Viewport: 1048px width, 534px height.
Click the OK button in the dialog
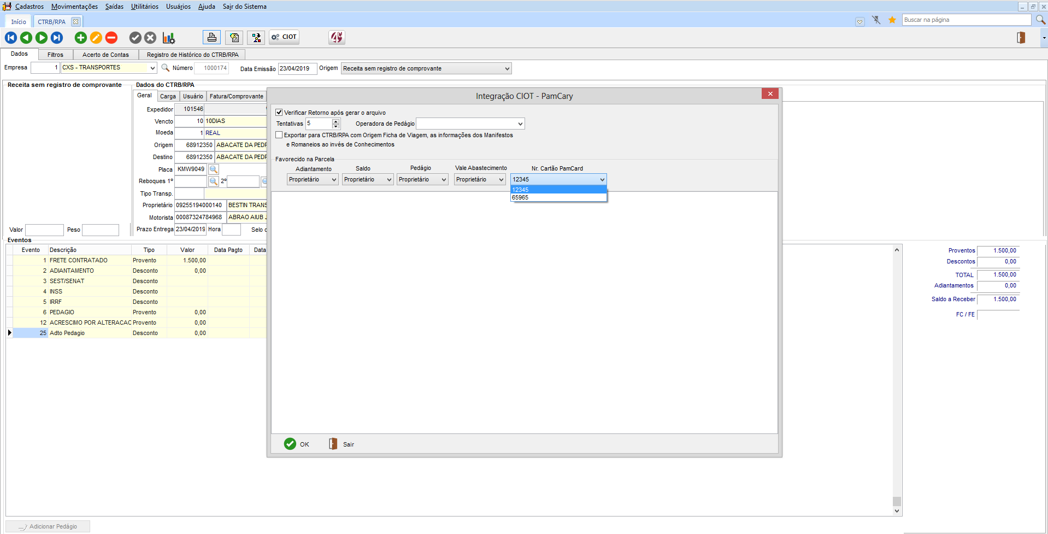tap(297, 444)
